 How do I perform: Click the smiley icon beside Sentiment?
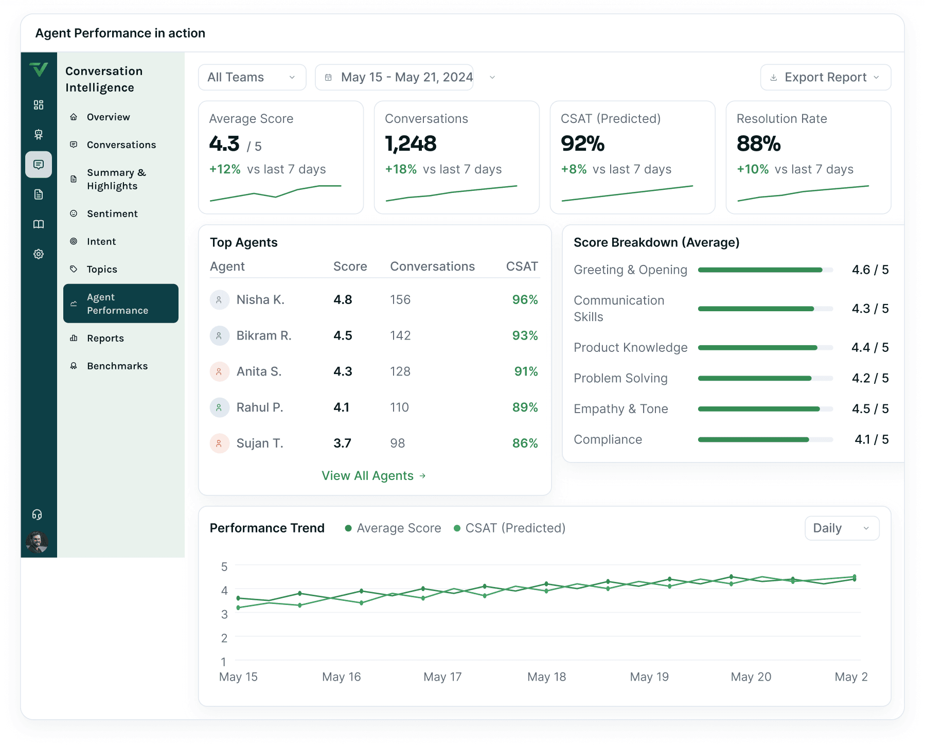point(74,214)
